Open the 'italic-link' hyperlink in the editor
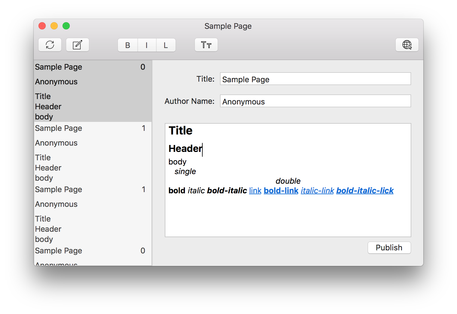Viewport: 457px width, 314px height. click(x=317, y=191)
